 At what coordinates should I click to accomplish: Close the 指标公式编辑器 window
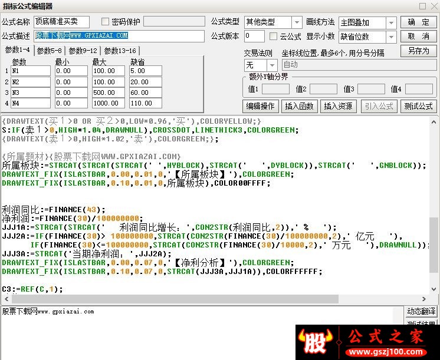coord(433,6)
